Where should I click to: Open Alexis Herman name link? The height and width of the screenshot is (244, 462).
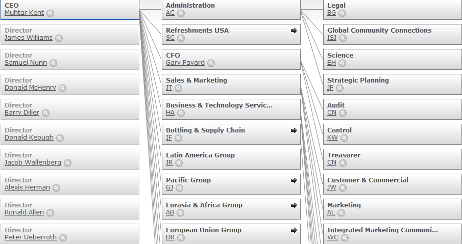coord(27,187)
